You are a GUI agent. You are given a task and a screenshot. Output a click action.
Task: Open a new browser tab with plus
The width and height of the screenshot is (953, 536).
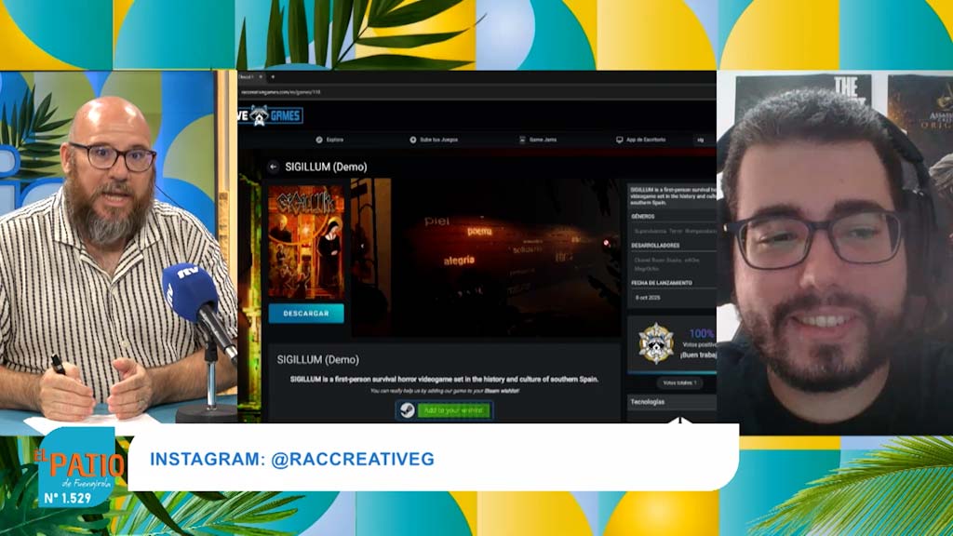pos(273,77)
